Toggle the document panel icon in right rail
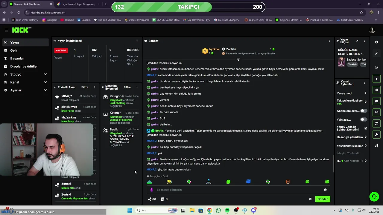The image size is (383, 215). point(376,90)
